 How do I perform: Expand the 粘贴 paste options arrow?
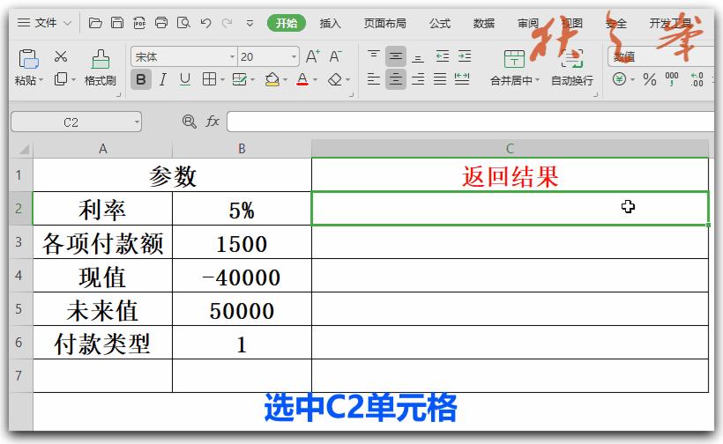pos(41,80)
